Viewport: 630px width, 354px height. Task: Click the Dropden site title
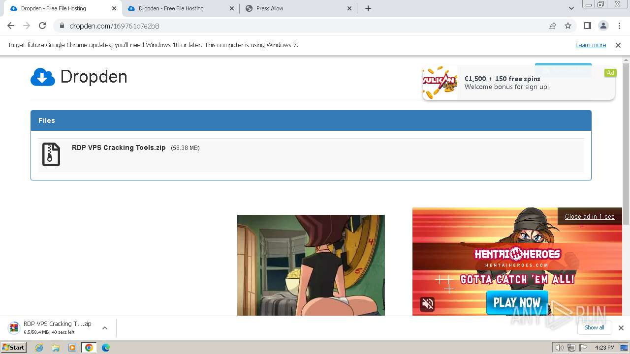[x=94, y=77]
